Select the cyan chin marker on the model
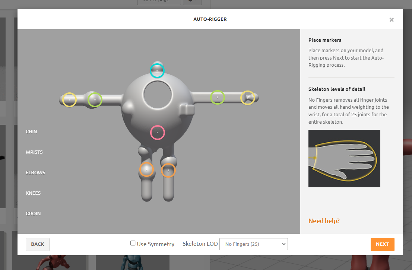The height and width of the screenshot is (270, 412). point(157,70)
